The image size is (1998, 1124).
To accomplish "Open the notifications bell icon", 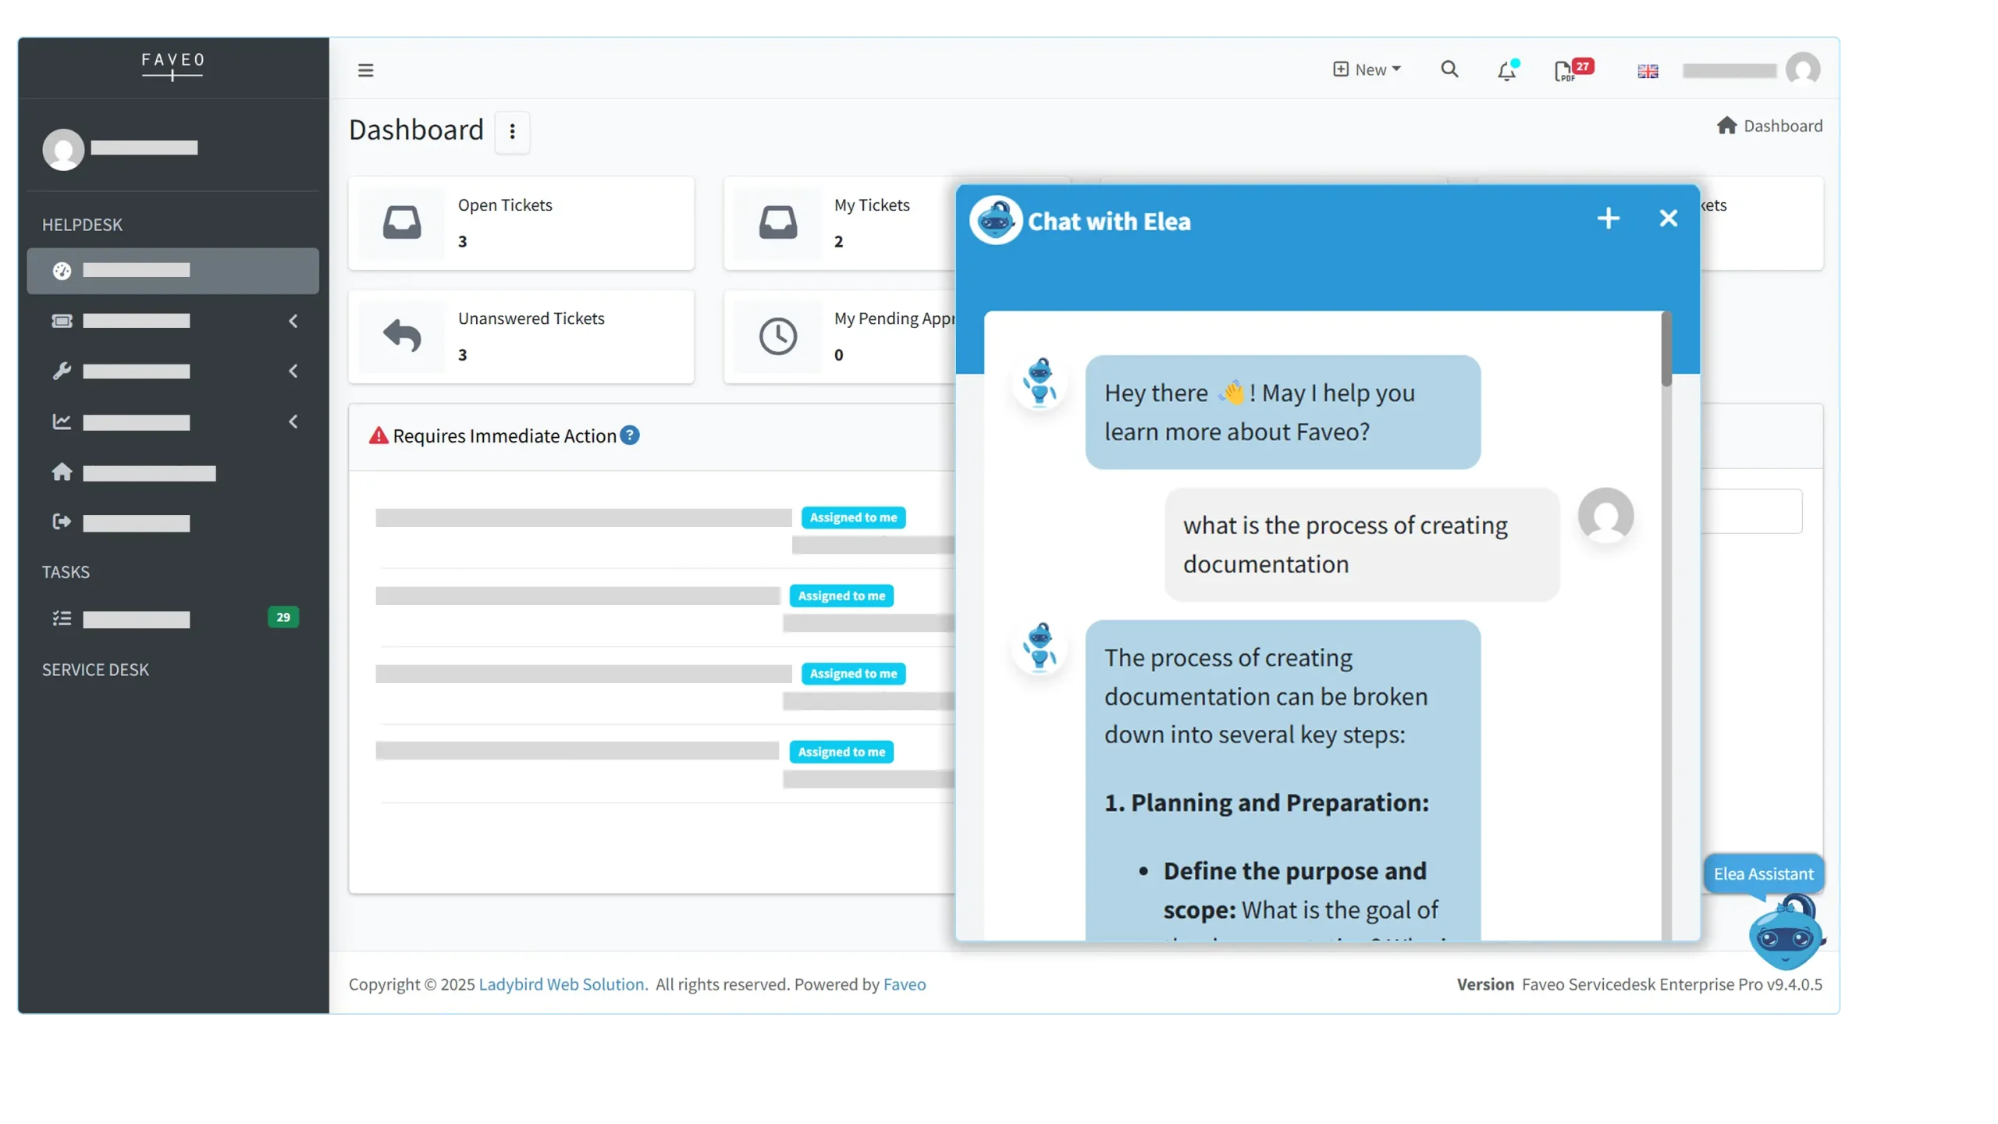I will point(1506,71).
